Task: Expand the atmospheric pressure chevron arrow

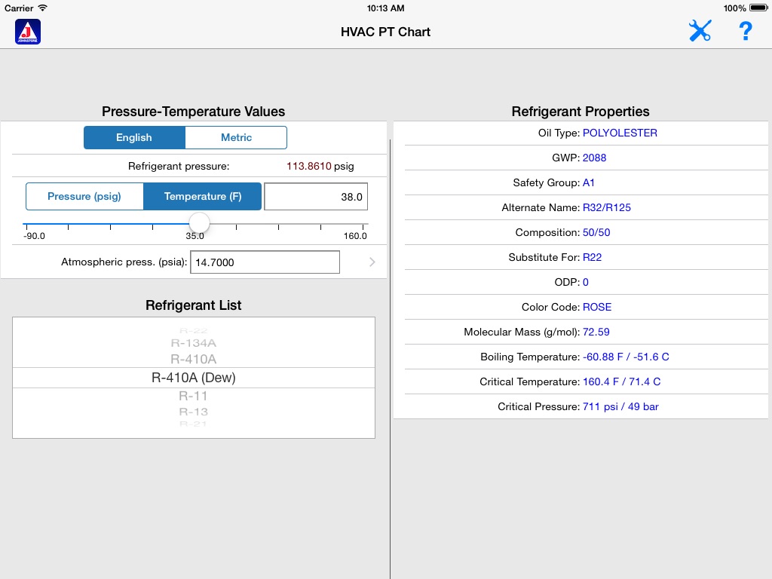Action: 372,262
